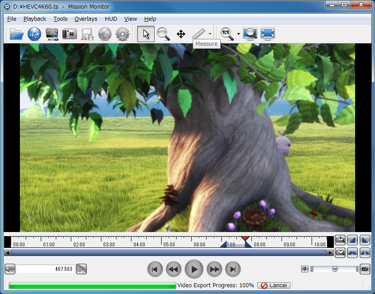375x294 pixels.
Task: Play the video
Action: (194, 270)
